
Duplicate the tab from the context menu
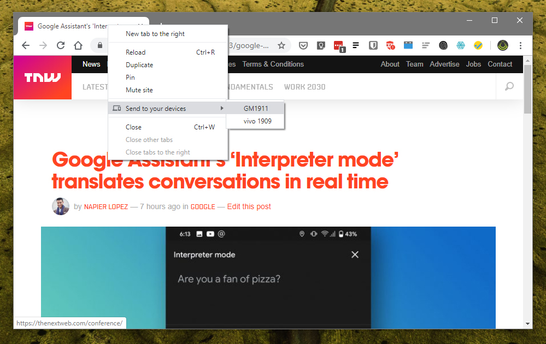[168, 64]
